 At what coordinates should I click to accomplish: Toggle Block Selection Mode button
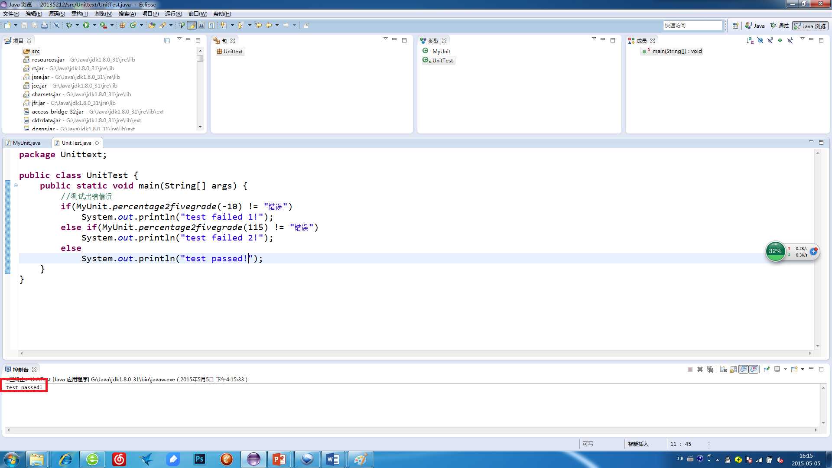201,25
